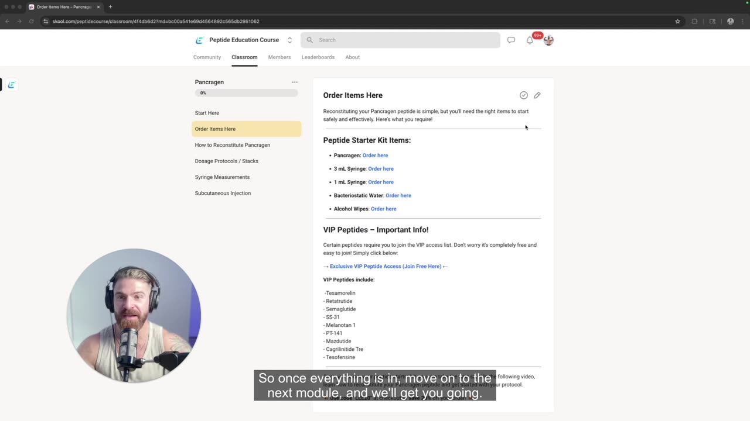
Task: Click the Pancragen course title
Action: point(209,82)
